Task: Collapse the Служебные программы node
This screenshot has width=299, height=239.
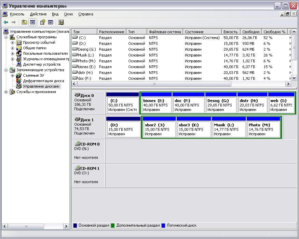Action: coord(6,37)
